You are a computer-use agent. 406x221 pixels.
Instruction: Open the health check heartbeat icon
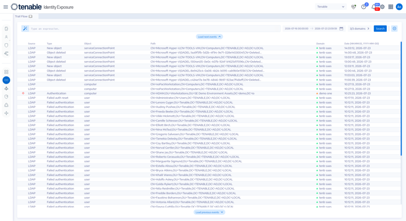click(x=353, y=7)
